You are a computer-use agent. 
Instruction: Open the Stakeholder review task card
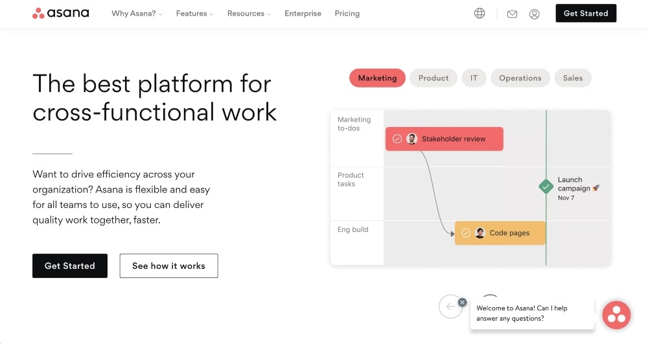pyautogui.click(x=445, y=139)
